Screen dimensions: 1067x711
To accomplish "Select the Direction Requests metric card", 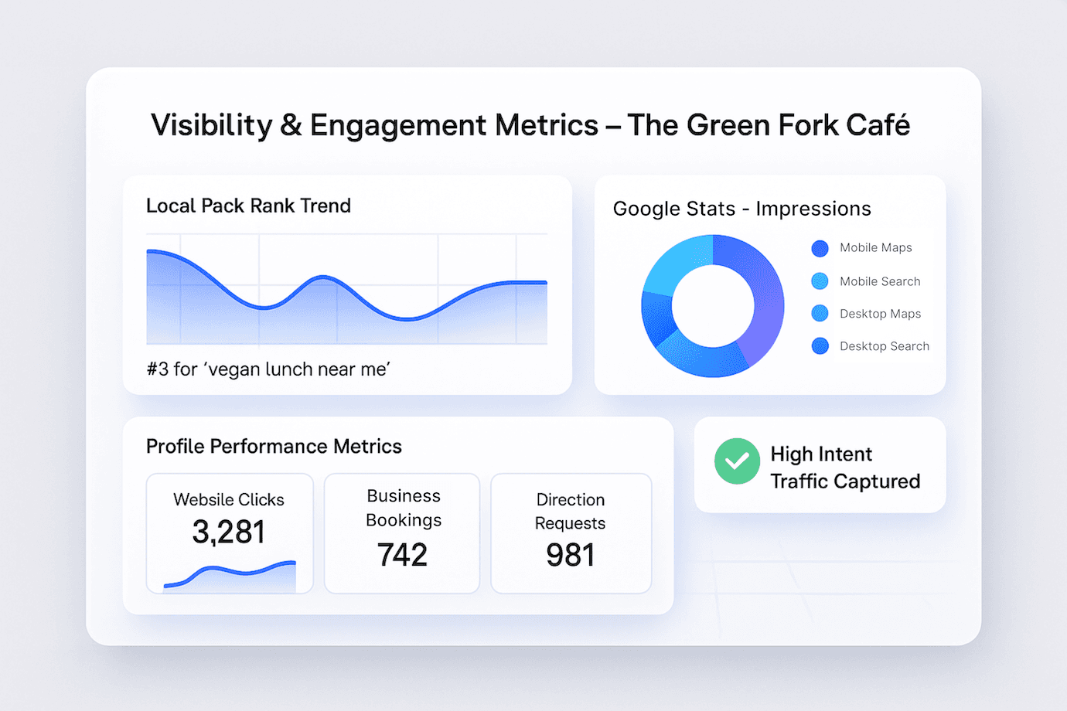I will click(x=571, y=533).
